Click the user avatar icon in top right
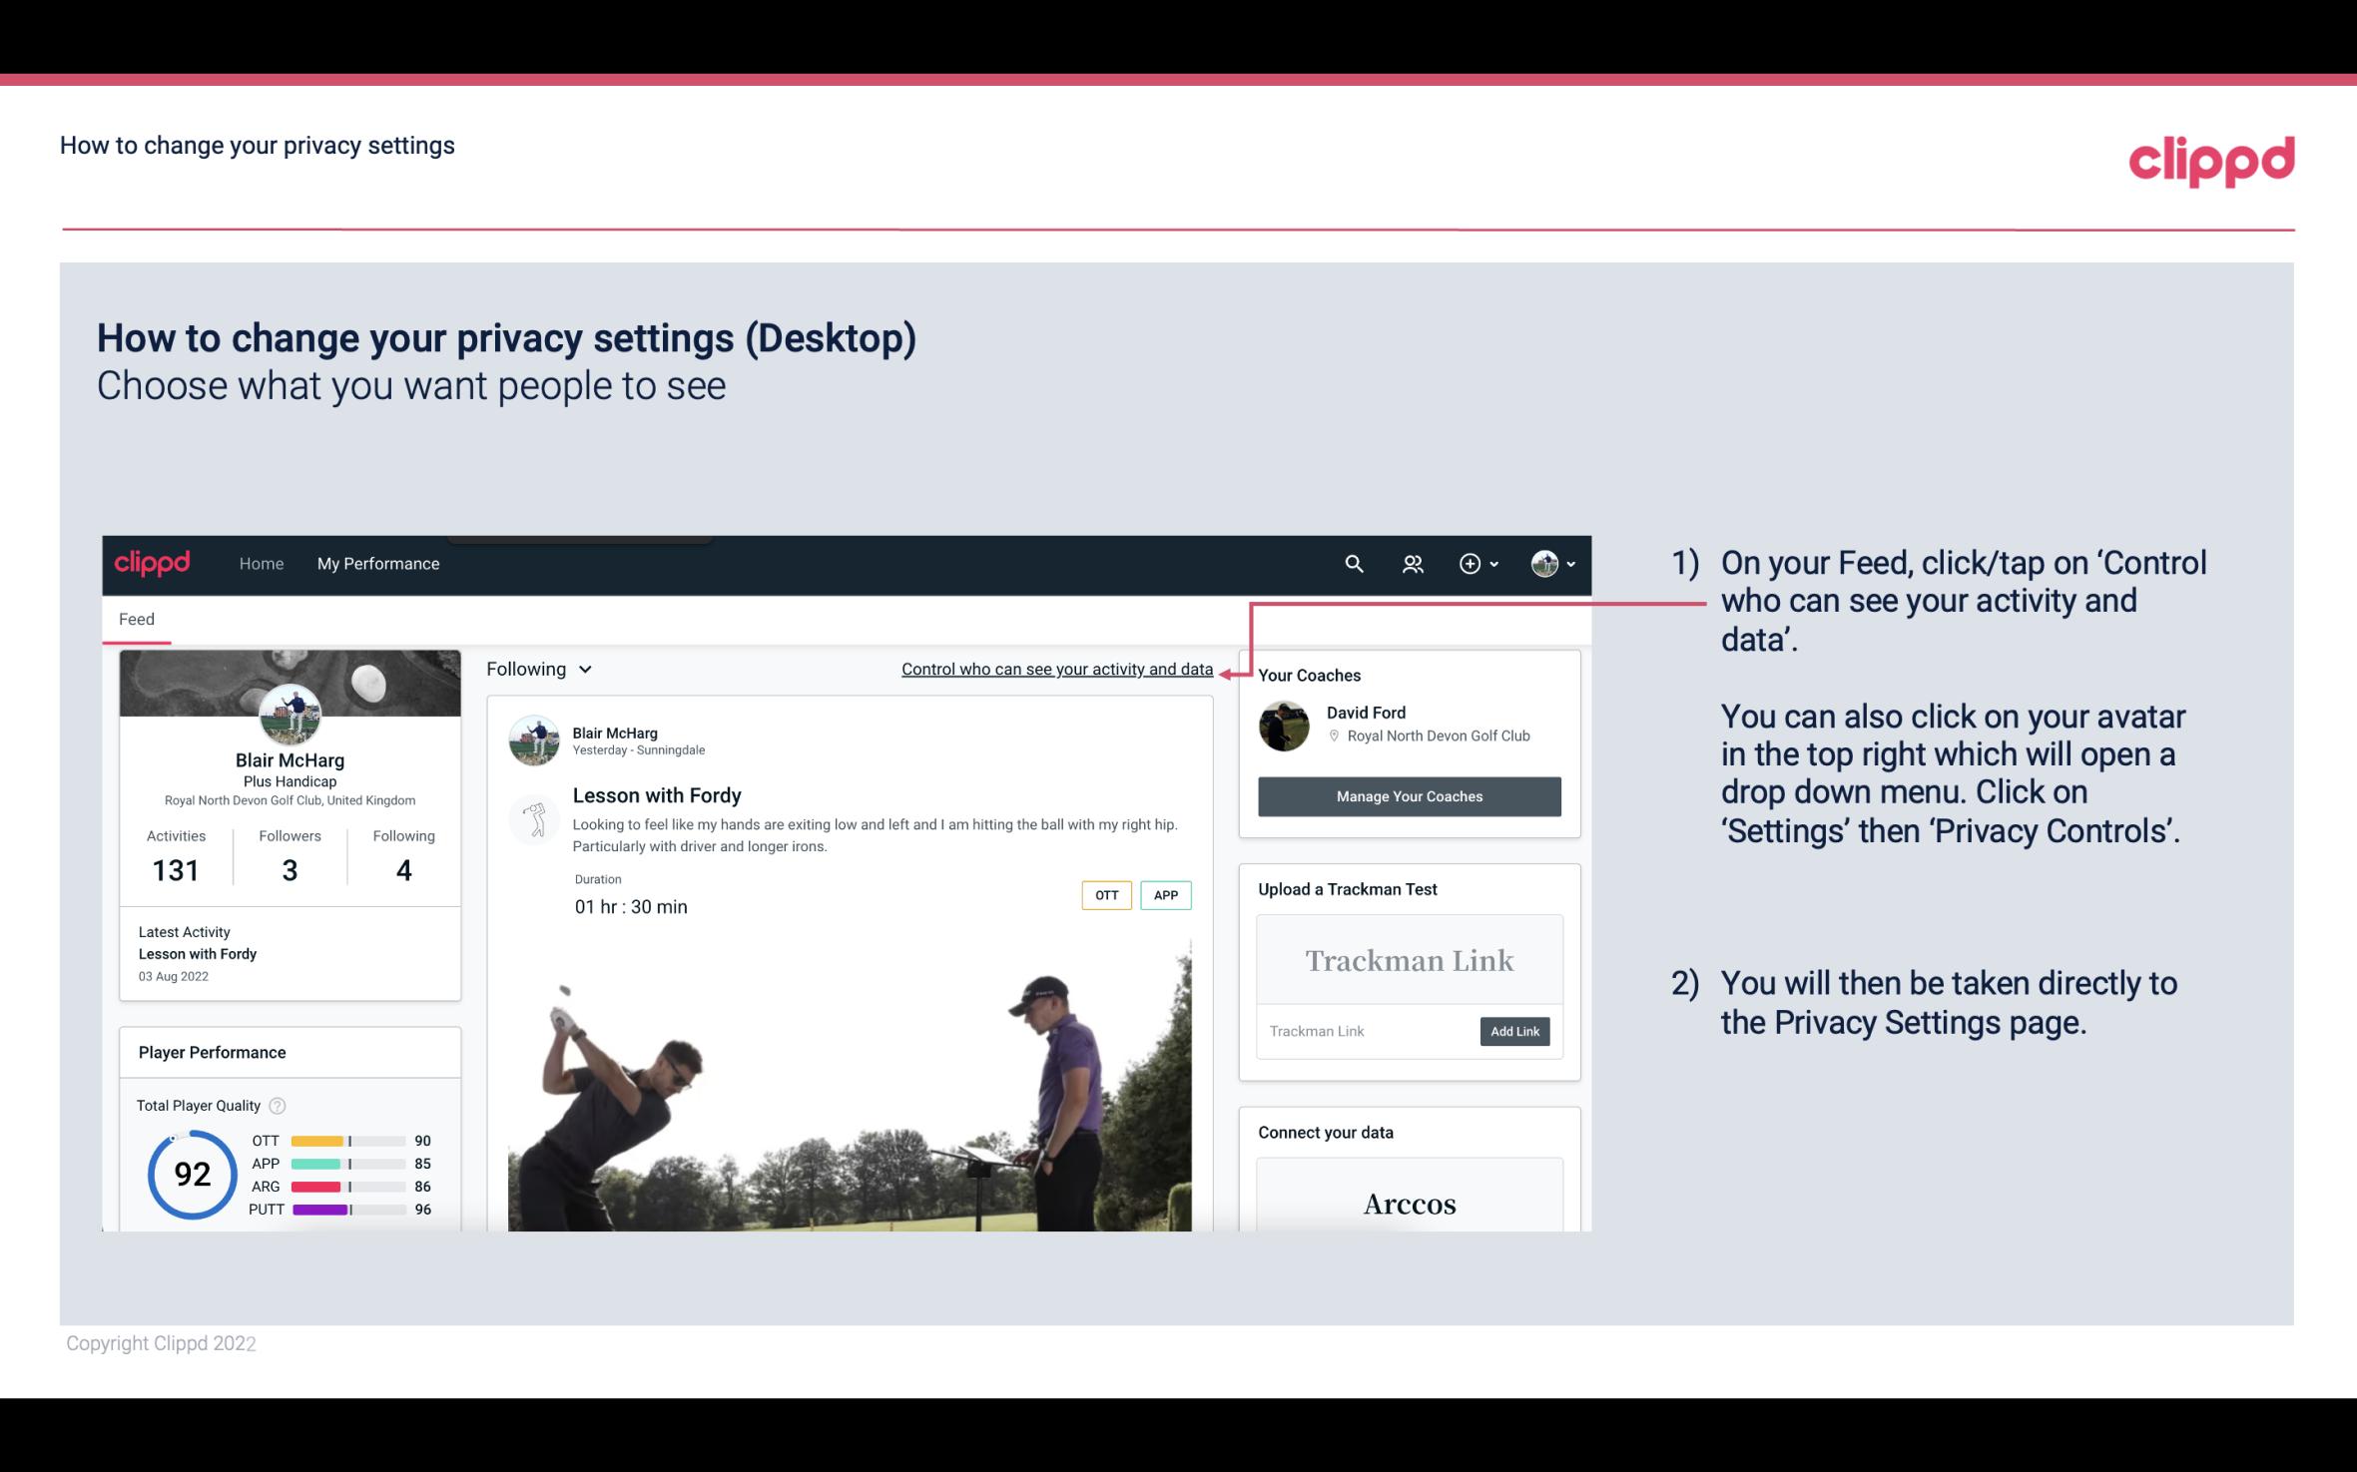Screen dimensions: 2357x1472 coord(1543,563)
